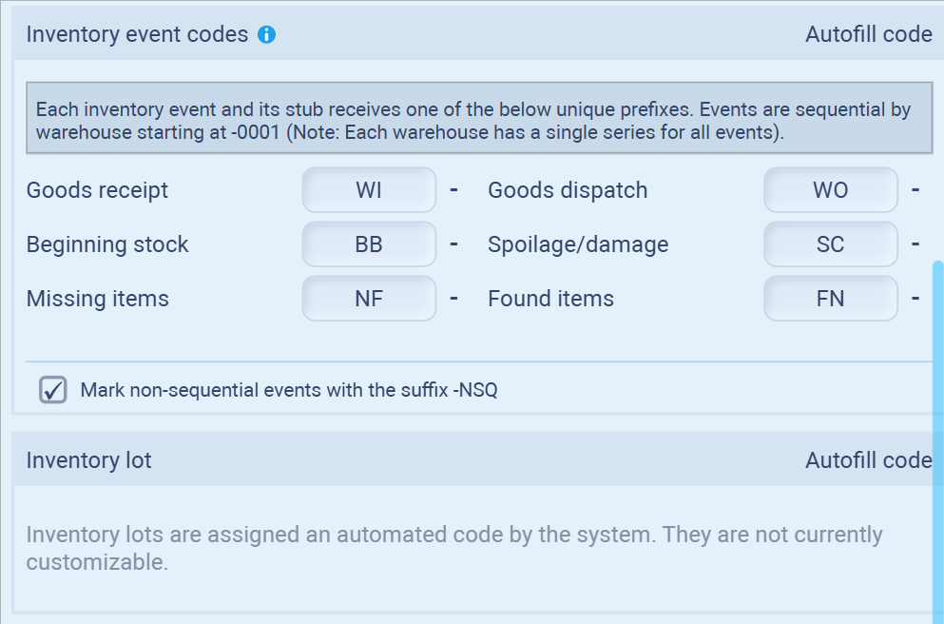The height and width of the screenshot is (624, 944).
Task: Focus the Found items prefix field FN
Action: pyautogui.click(x=830, y=299)
